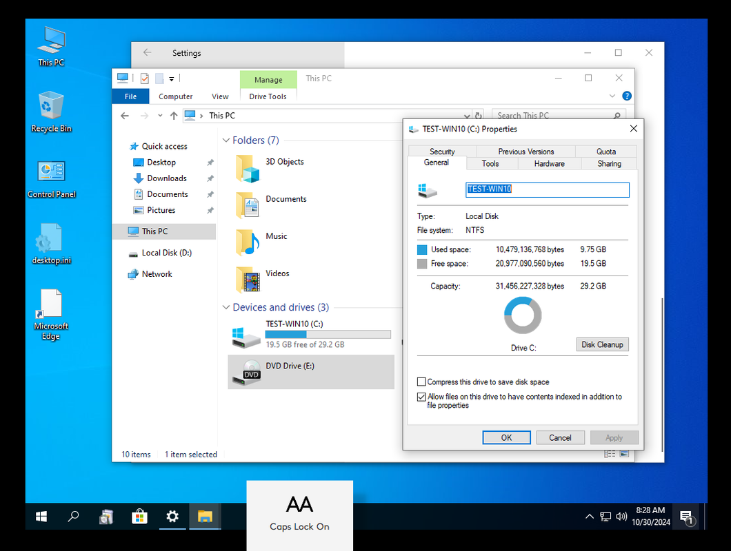The image size is (731, 551).
Task: Open the Recycle Bin desktop icon
Action: tap(51, 112)
